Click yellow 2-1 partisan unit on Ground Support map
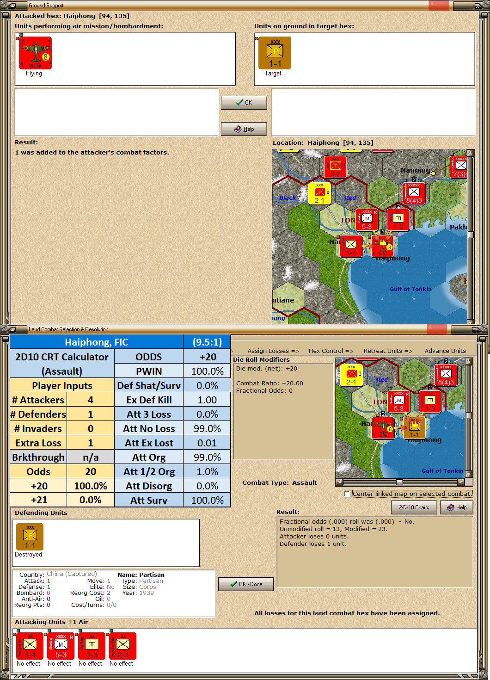490x680 pixels. (x=319, y=193)
